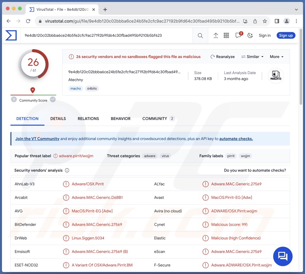
Task: Open the Chrome profile avatar
Action: click(x=286, y=21)
